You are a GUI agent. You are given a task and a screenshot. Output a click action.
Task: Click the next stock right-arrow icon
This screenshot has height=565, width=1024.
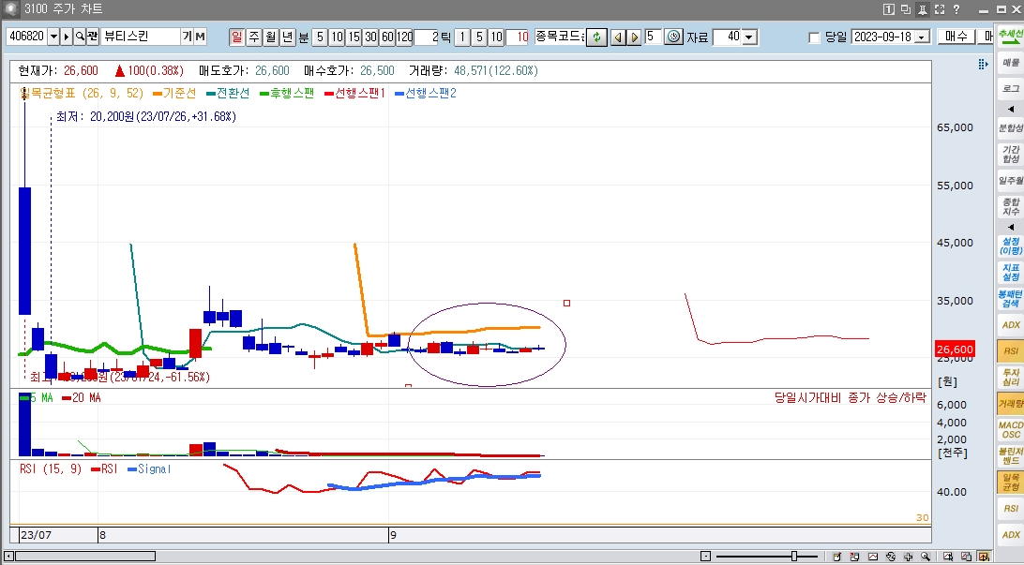point(635,37)
